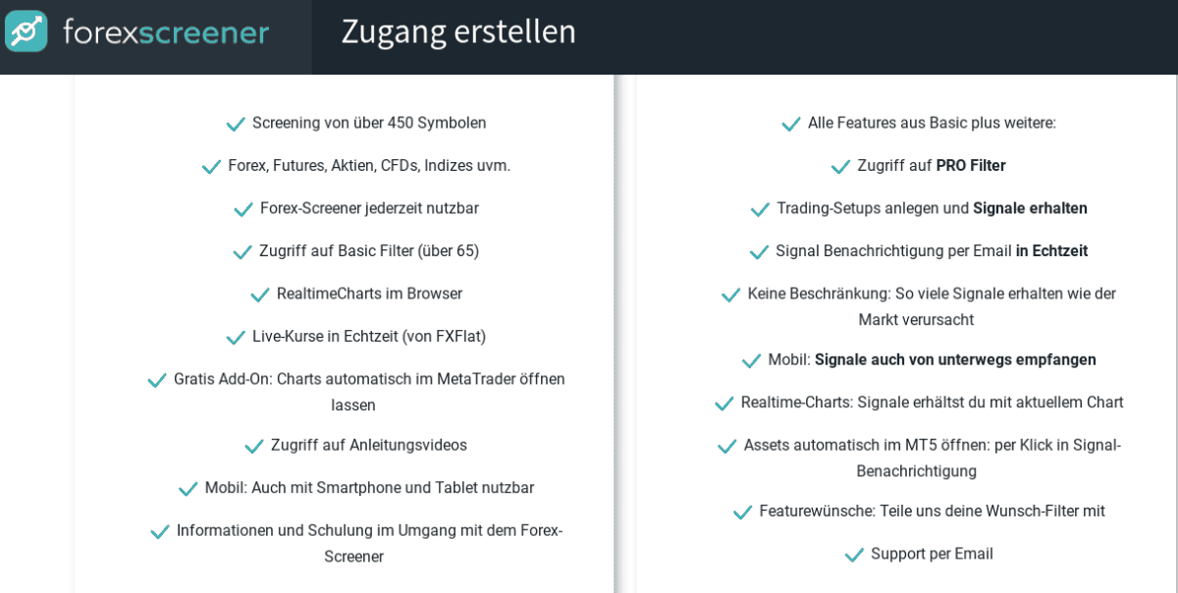The width and height of the screenshot is (1178, 593).
Task: Toggle the check for 'Forex-Screener jederzeit nutzbar'
Action: [242, 207]
